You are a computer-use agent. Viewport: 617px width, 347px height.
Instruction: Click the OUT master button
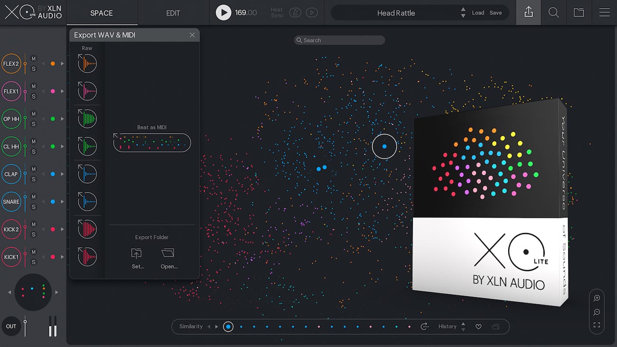click(11, 326)
